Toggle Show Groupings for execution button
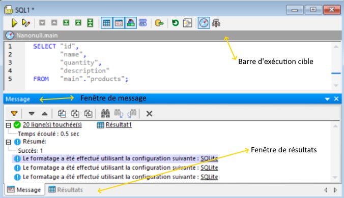The image size is (344, 198). coord(131,23)
